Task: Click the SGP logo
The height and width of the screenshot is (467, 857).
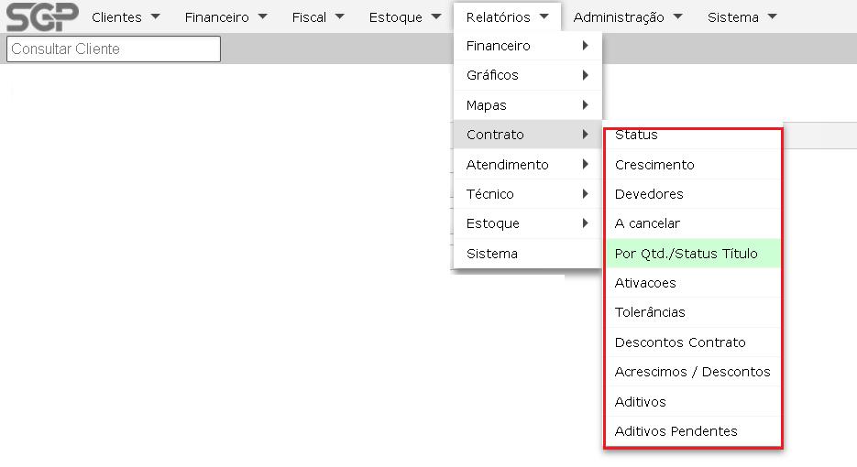Action: click(x=42, y=16)
